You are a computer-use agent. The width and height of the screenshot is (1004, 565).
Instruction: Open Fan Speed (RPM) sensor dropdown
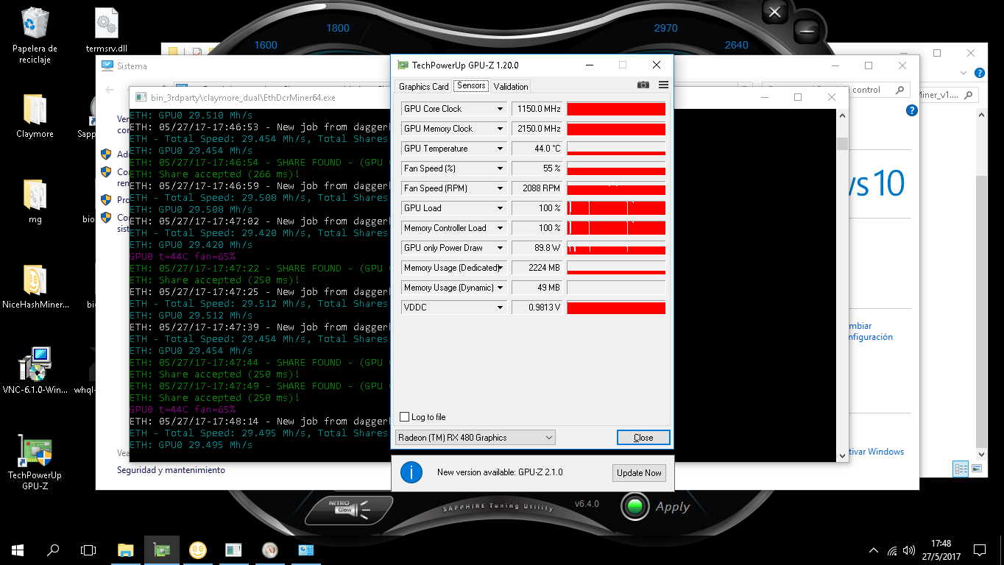click(500, 188)
